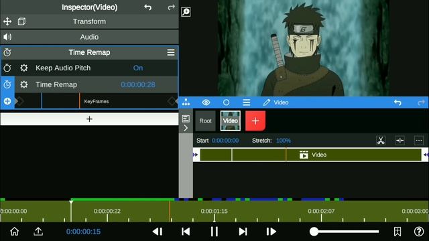Select the 3D cube transform icon
The image size is (429, 241).
click(21, 21)
